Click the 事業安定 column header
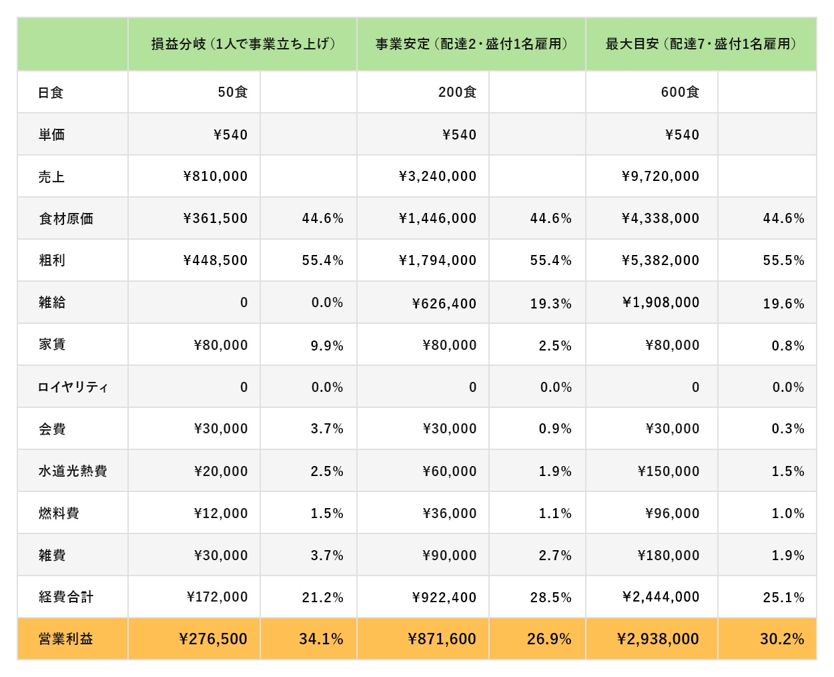The image size is (834, 677). click(x=471, y=44)
